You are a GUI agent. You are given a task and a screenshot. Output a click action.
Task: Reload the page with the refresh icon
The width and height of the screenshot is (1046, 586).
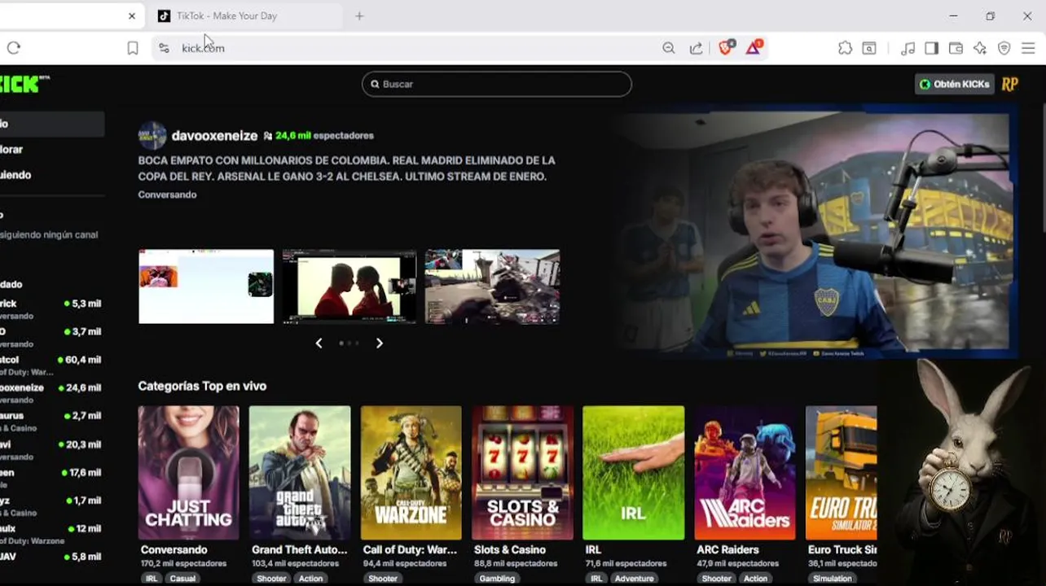coord(14,48)
